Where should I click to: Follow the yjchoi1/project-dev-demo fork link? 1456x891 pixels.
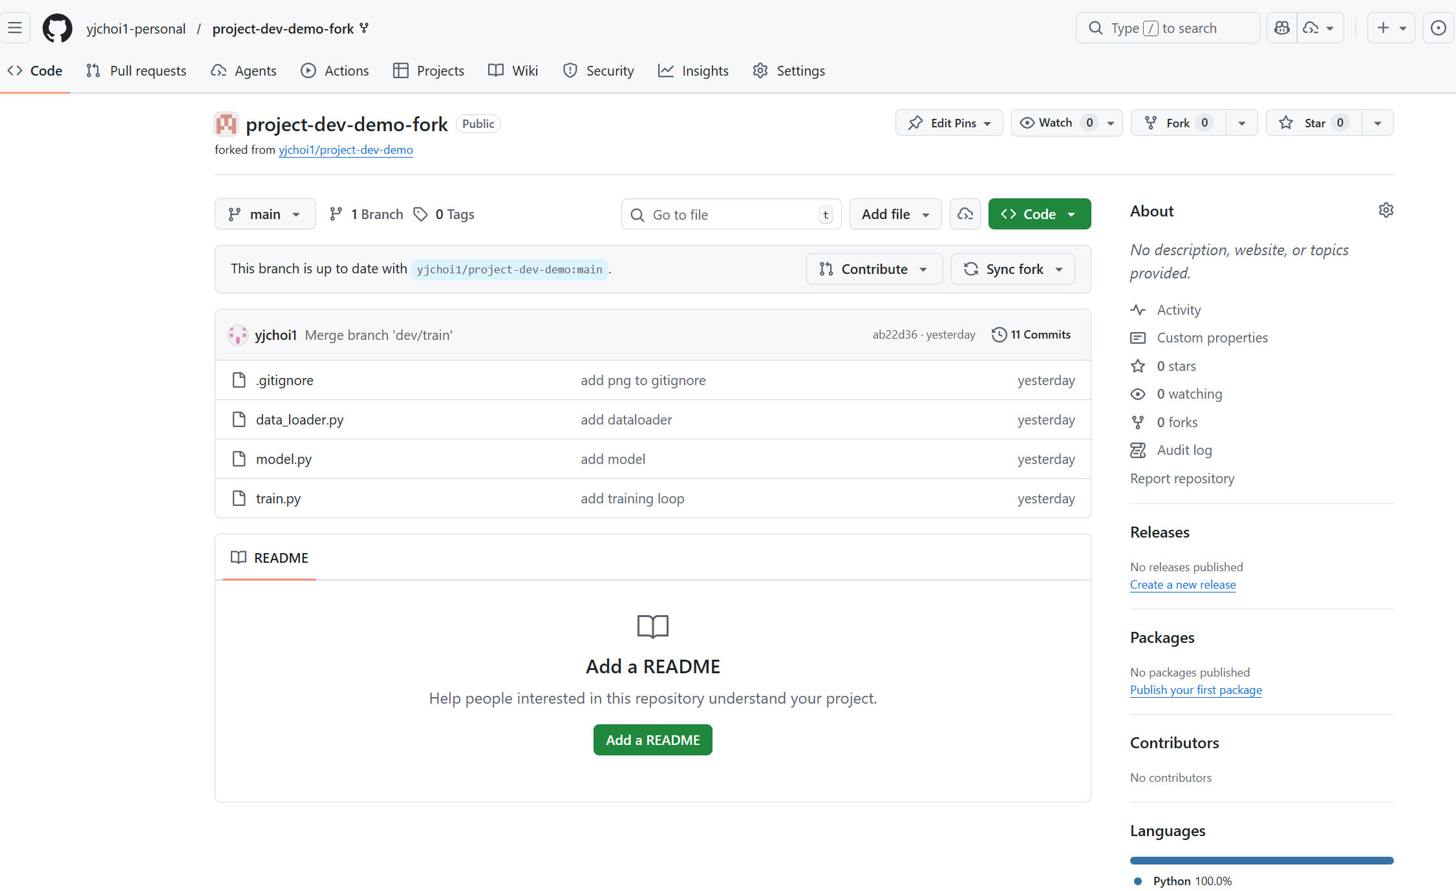tap(345, 150)
